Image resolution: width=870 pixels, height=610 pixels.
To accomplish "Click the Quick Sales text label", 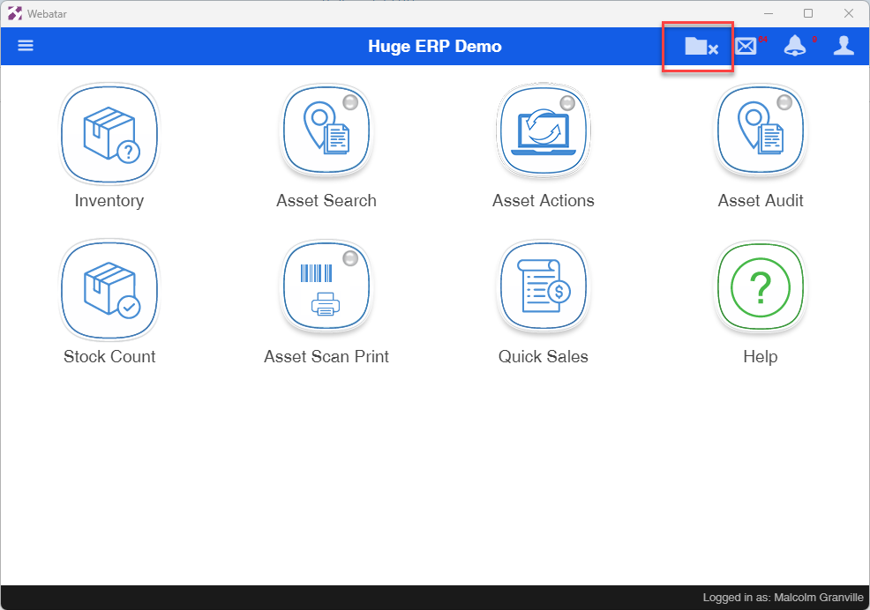I will click(x=544, y=357).
